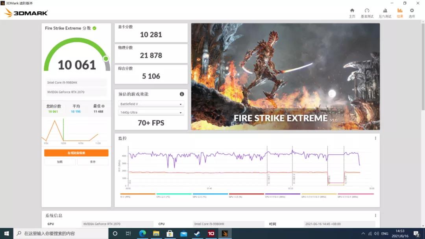The width and height of the screenshot is (425, 239).
Task: Open the Stress Tests chart icon
Action: click(385, 13)
